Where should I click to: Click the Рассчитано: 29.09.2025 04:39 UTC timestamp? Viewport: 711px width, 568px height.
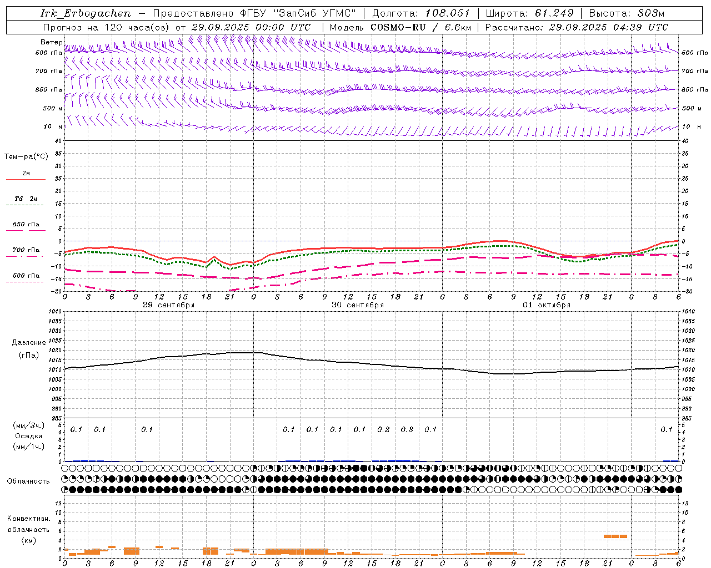tap(577, 27)
